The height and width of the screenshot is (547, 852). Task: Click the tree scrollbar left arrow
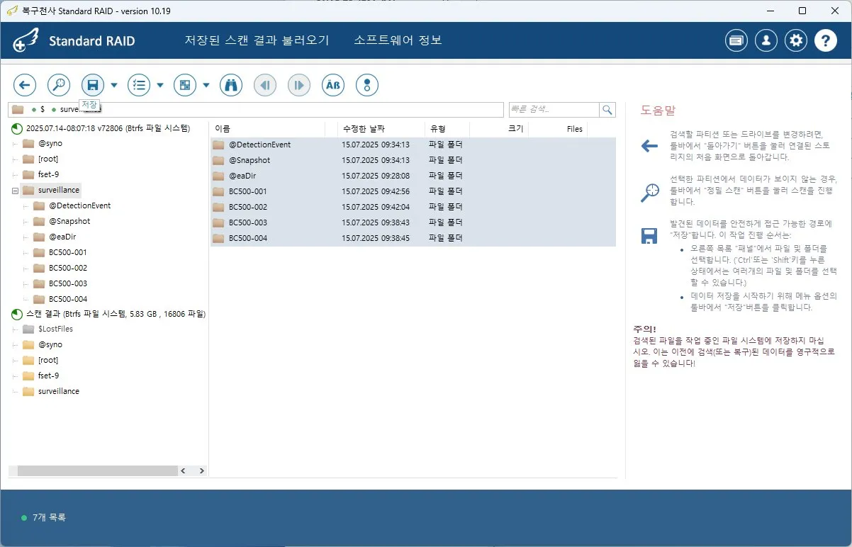(184, 470)
